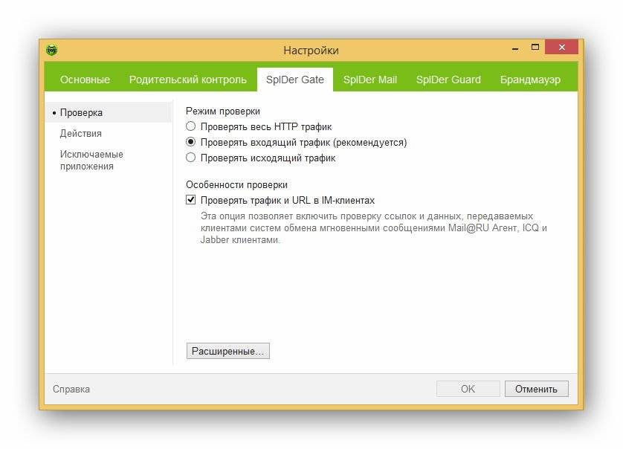Open the Справка help link
Screen dimensions: 623x449
pyautogui.click(x=71, y=389)
